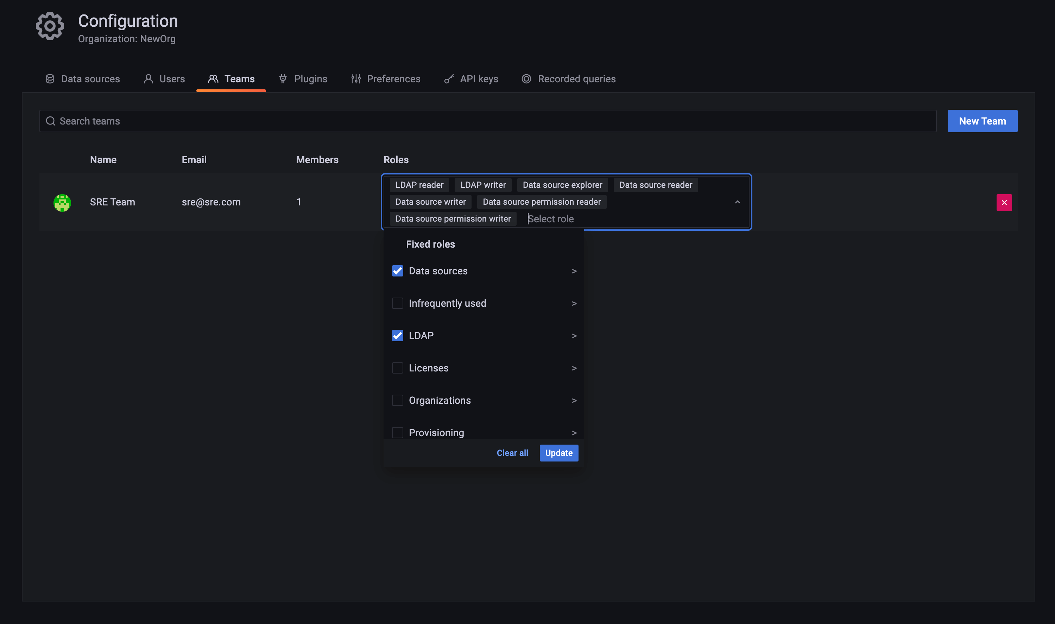The width and height of the screenshot is (1055, 624).
Task: Click the Configuration gear icon
Action: [50, 26]
